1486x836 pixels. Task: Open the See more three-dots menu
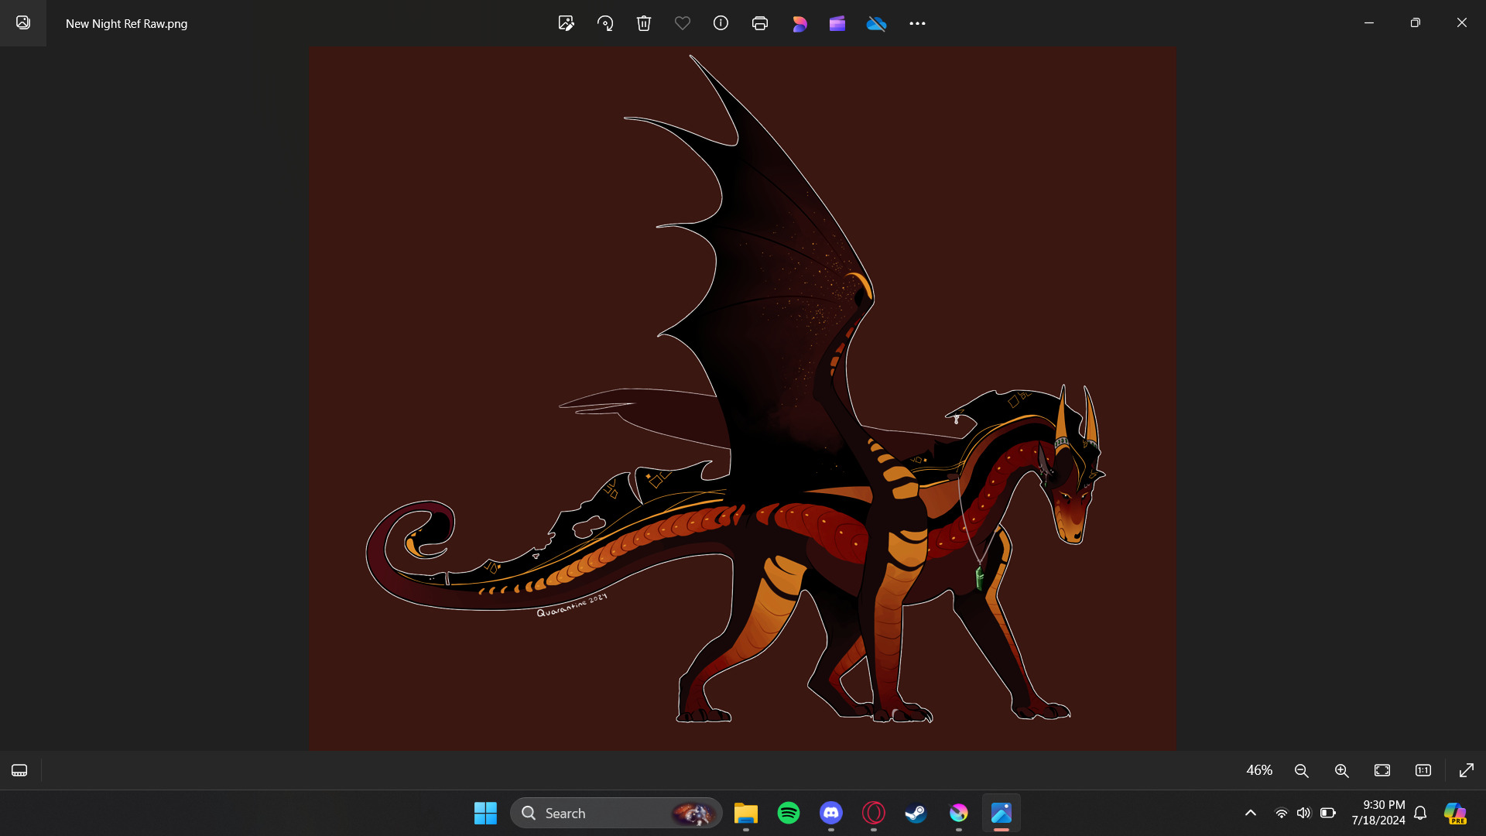click(917, 23)
